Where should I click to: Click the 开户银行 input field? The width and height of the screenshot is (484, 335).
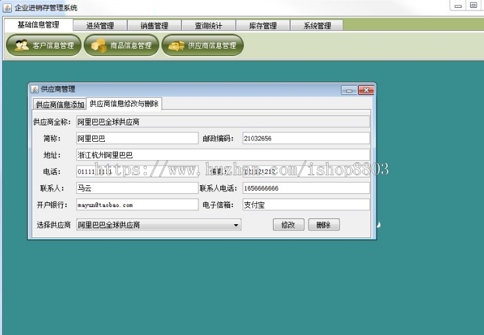tap(137, 204)
